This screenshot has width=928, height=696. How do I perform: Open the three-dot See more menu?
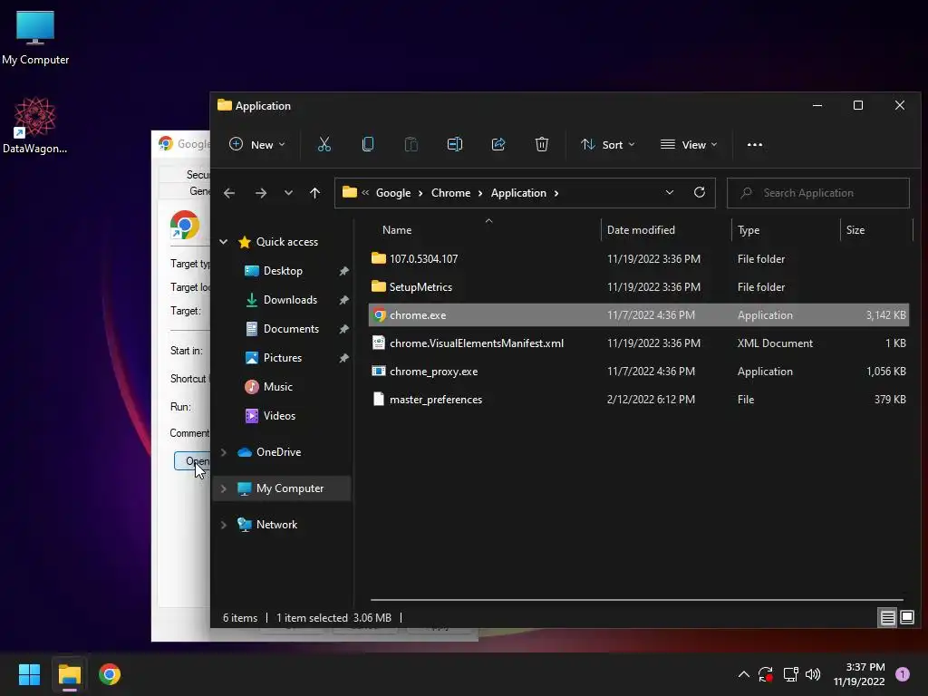tap(755, 144)
